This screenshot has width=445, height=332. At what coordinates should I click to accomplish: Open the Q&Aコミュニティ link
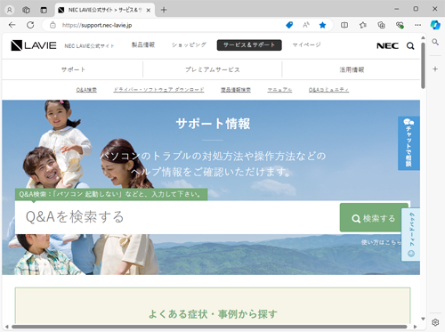point(328,90)
